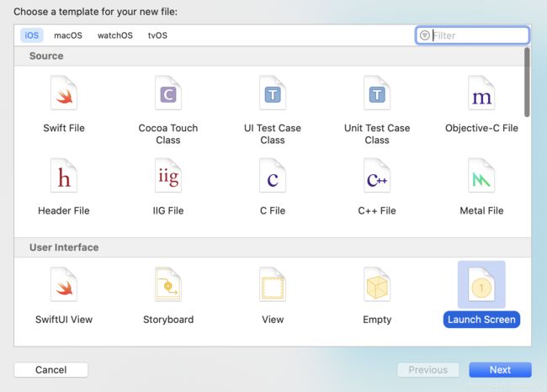The image size is (547, 392).
Task: Pick the UI Test Case Class icon
Action: 273,93
